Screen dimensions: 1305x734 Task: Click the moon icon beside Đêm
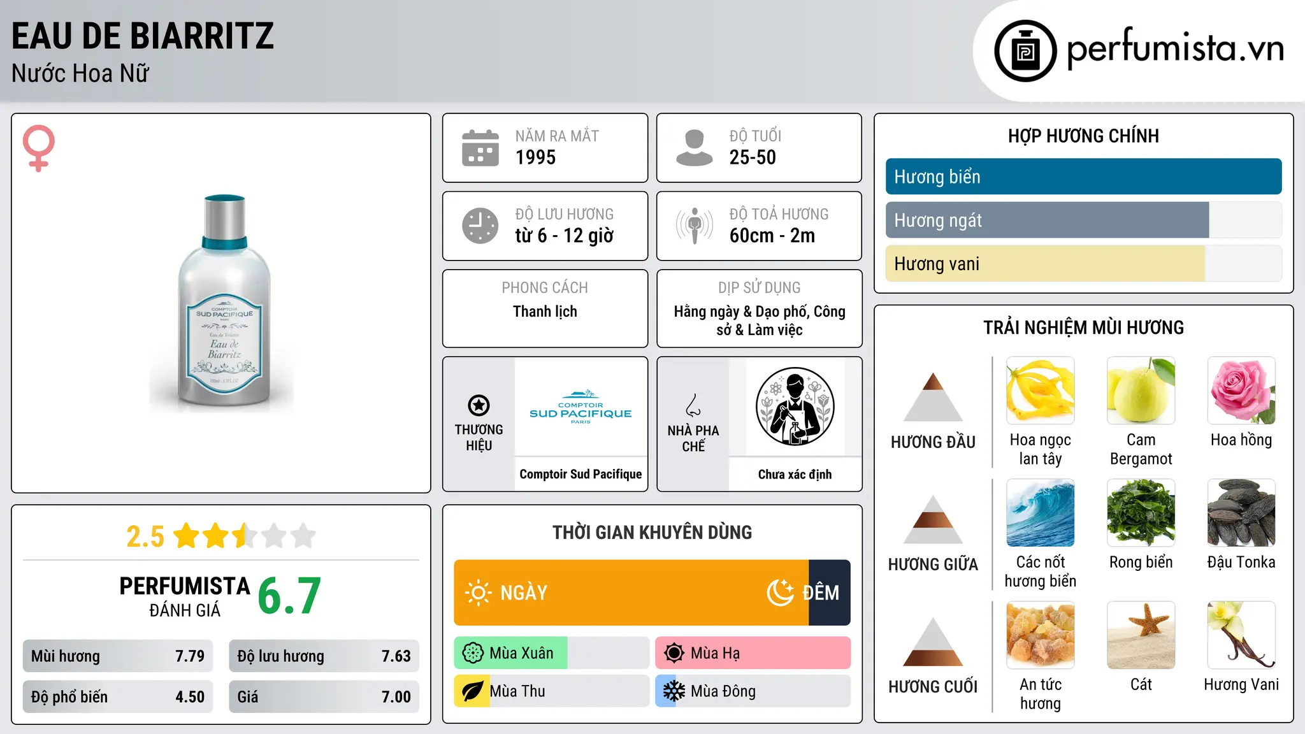click(x=780, y=593)
